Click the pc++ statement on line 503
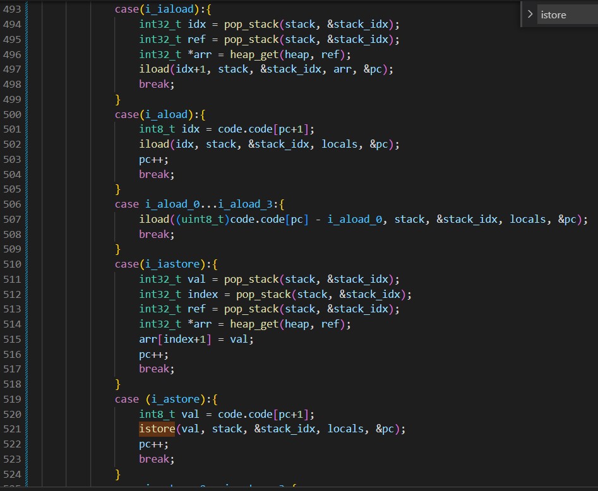The height and width of the screenshot is (491, 598). (x=151, y=160)
